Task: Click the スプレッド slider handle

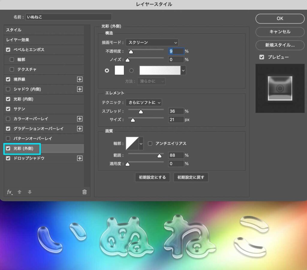Action: click(141, 111)
